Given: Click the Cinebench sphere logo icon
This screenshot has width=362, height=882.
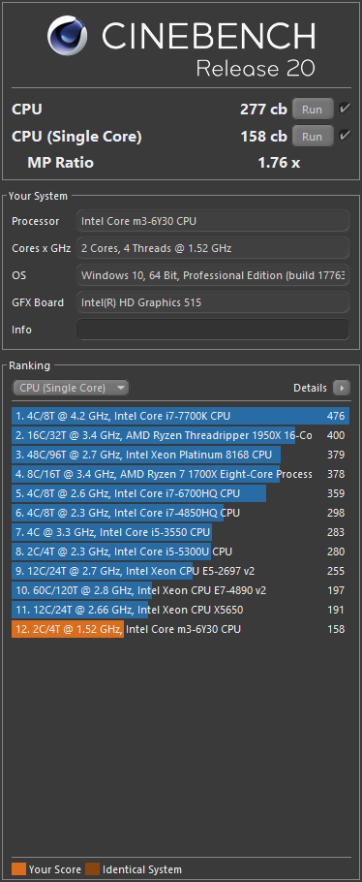Looking at the screenshot, I should (x=68, y=36).
